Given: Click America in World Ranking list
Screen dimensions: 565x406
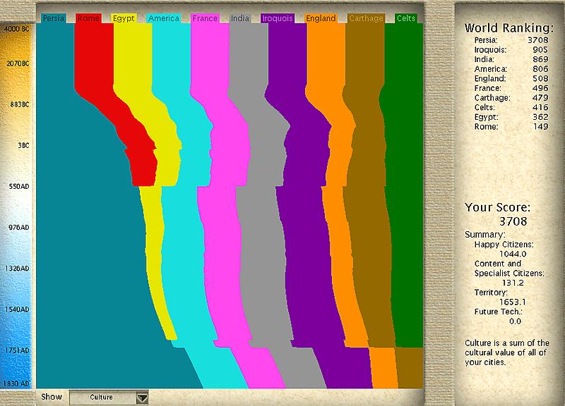Looking at the screenshot, I should pyautogui.click(x=511, y=69).
